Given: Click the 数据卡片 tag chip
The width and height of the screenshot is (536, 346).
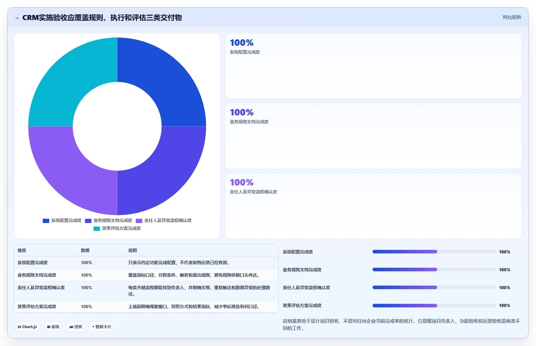Looking at the screenshot, I should (102, 327).
